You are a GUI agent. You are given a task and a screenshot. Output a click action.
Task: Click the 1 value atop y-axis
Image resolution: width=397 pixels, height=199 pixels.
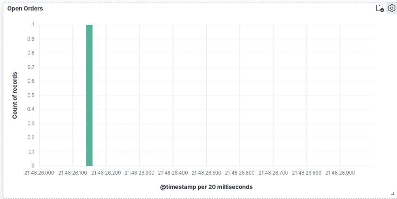[x=33, y=24]
